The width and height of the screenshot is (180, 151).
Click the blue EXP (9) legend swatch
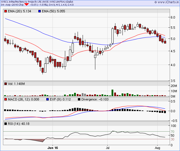click(48, 99)
